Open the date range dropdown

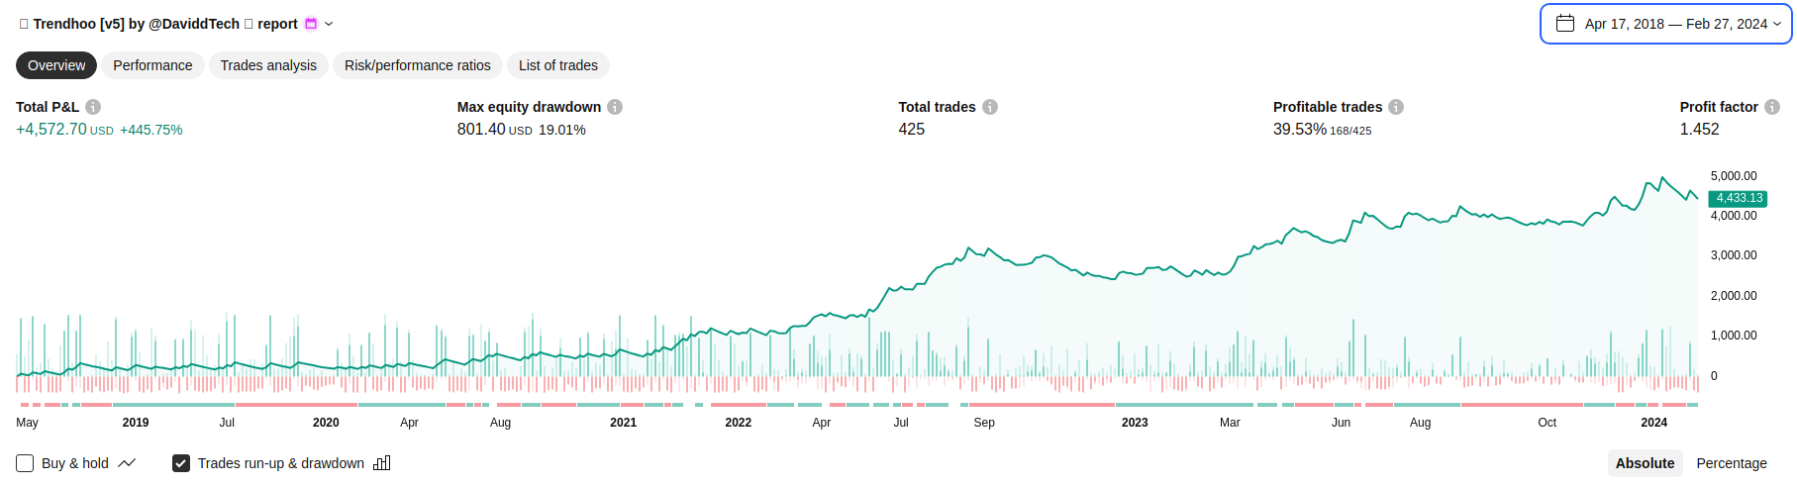1665,24
